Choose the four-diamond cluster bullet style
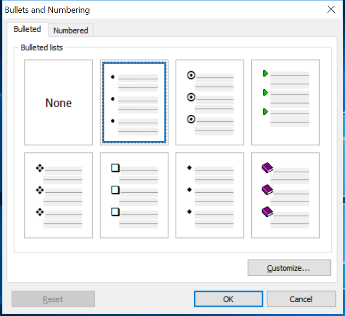 pyautogui.click(x=58, y=195)
